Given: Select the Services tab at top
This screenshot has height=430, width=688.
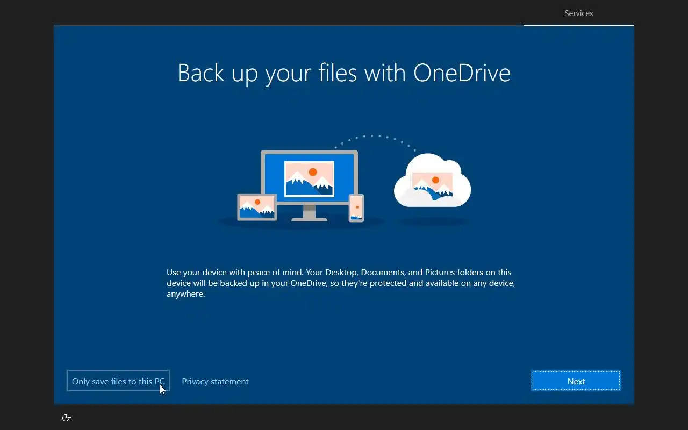Looking at the screenshot, I should coord(578,13).
